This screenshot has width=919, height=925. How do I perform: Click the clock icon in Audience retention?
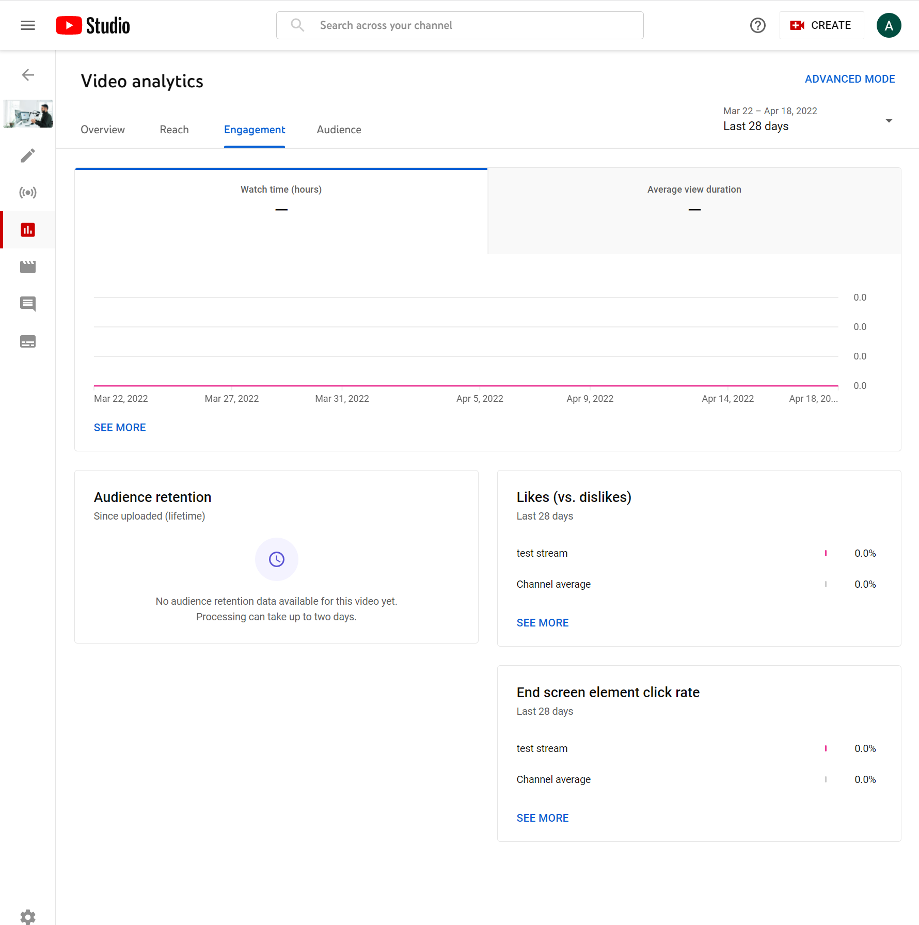coord(277,559)
